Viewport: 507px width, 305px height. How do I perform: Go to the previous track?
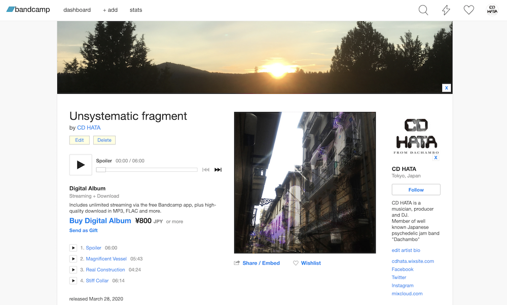tap(206, 170)
